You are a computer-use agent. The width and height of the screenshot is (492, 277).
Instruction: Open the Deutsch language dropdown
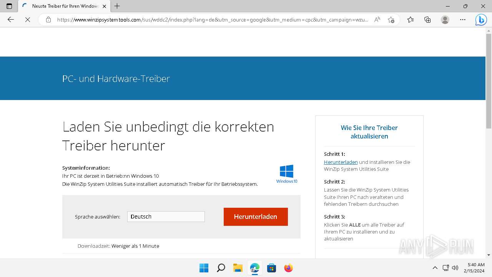point(166,217)
